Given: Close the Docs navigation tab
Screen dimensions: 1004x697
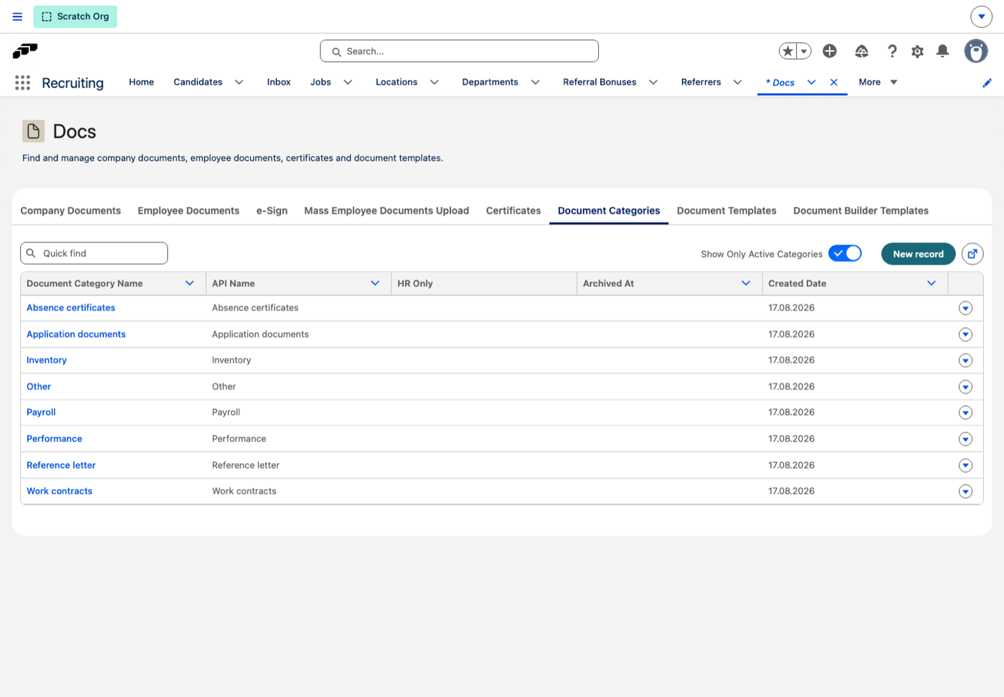Looking at the screenshot, I should pyautogui.click(x=834, y=82).
